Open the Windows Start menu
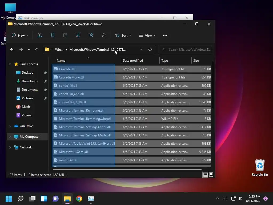 [x=9, y=199]
